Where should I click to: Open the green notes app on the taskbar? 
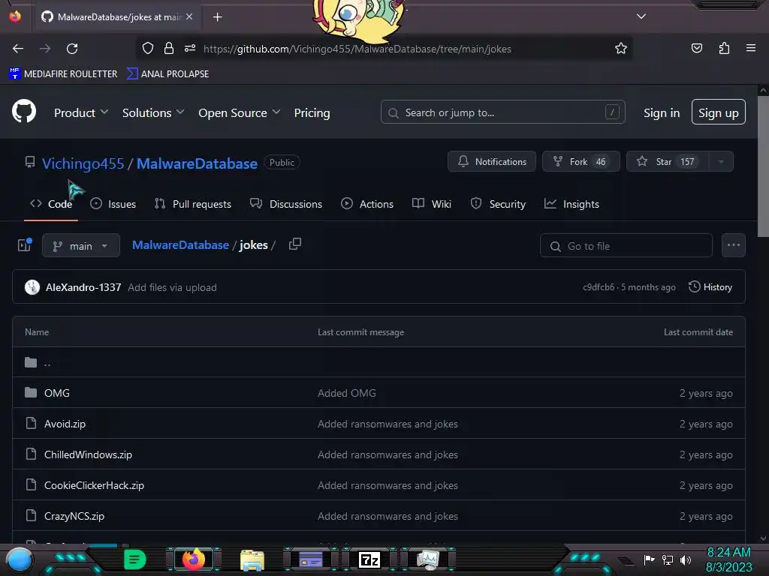pos(134,559)
